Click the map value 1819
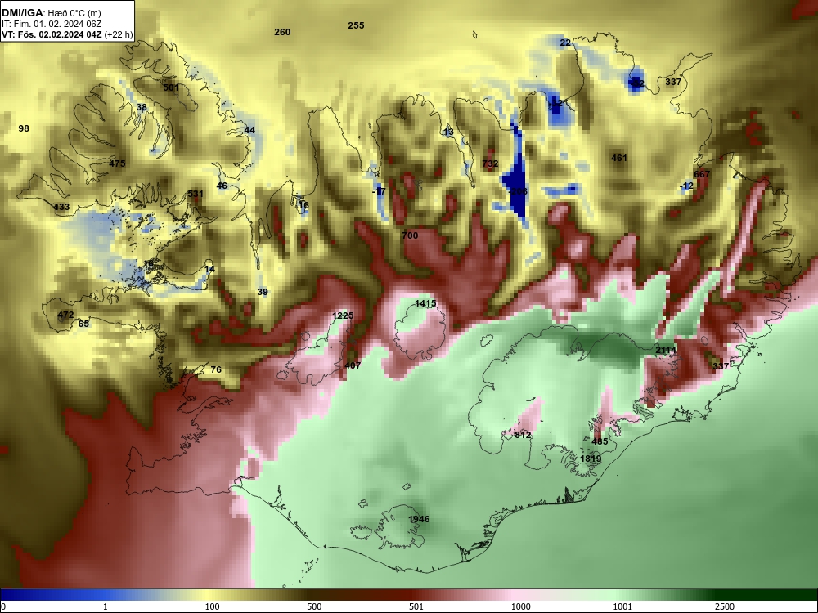The height and width of the screenshot is (613, 818). point(591,459)
